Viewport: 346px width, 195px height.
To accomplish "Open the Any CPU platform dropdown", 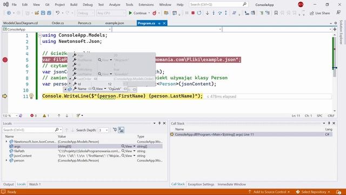I will 111,13.
